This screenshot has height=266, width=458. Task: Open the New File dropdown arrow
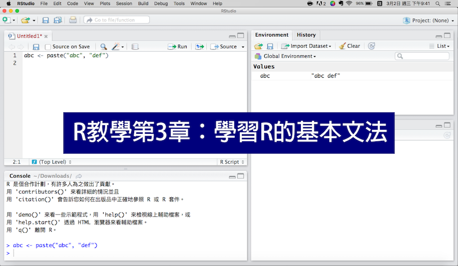[x=14, y=21]
